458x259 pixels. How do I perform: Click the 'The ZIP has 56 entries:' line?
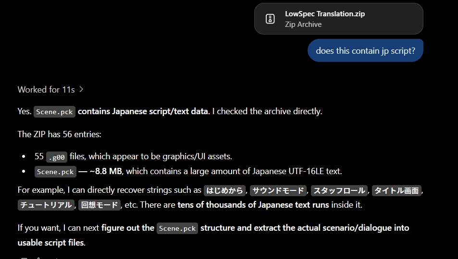tap(59, 134)
